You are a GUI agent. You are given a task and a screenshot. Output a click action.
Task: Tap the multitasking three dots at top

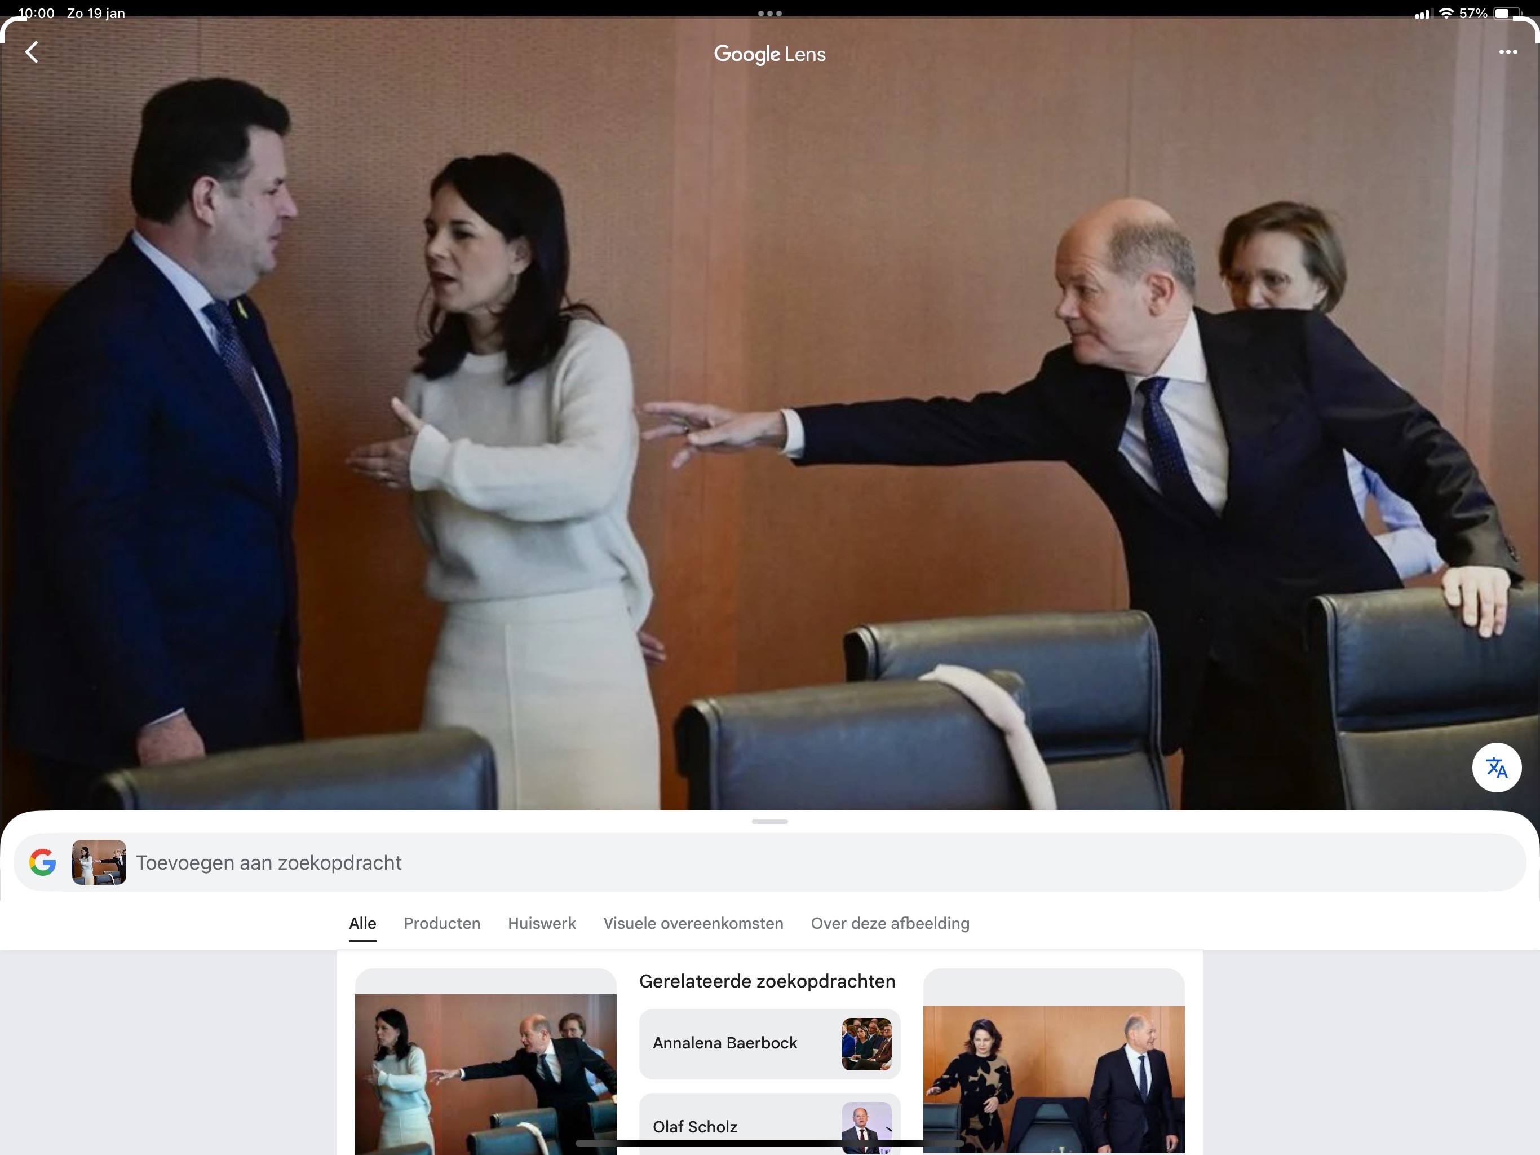click(769, 13)
